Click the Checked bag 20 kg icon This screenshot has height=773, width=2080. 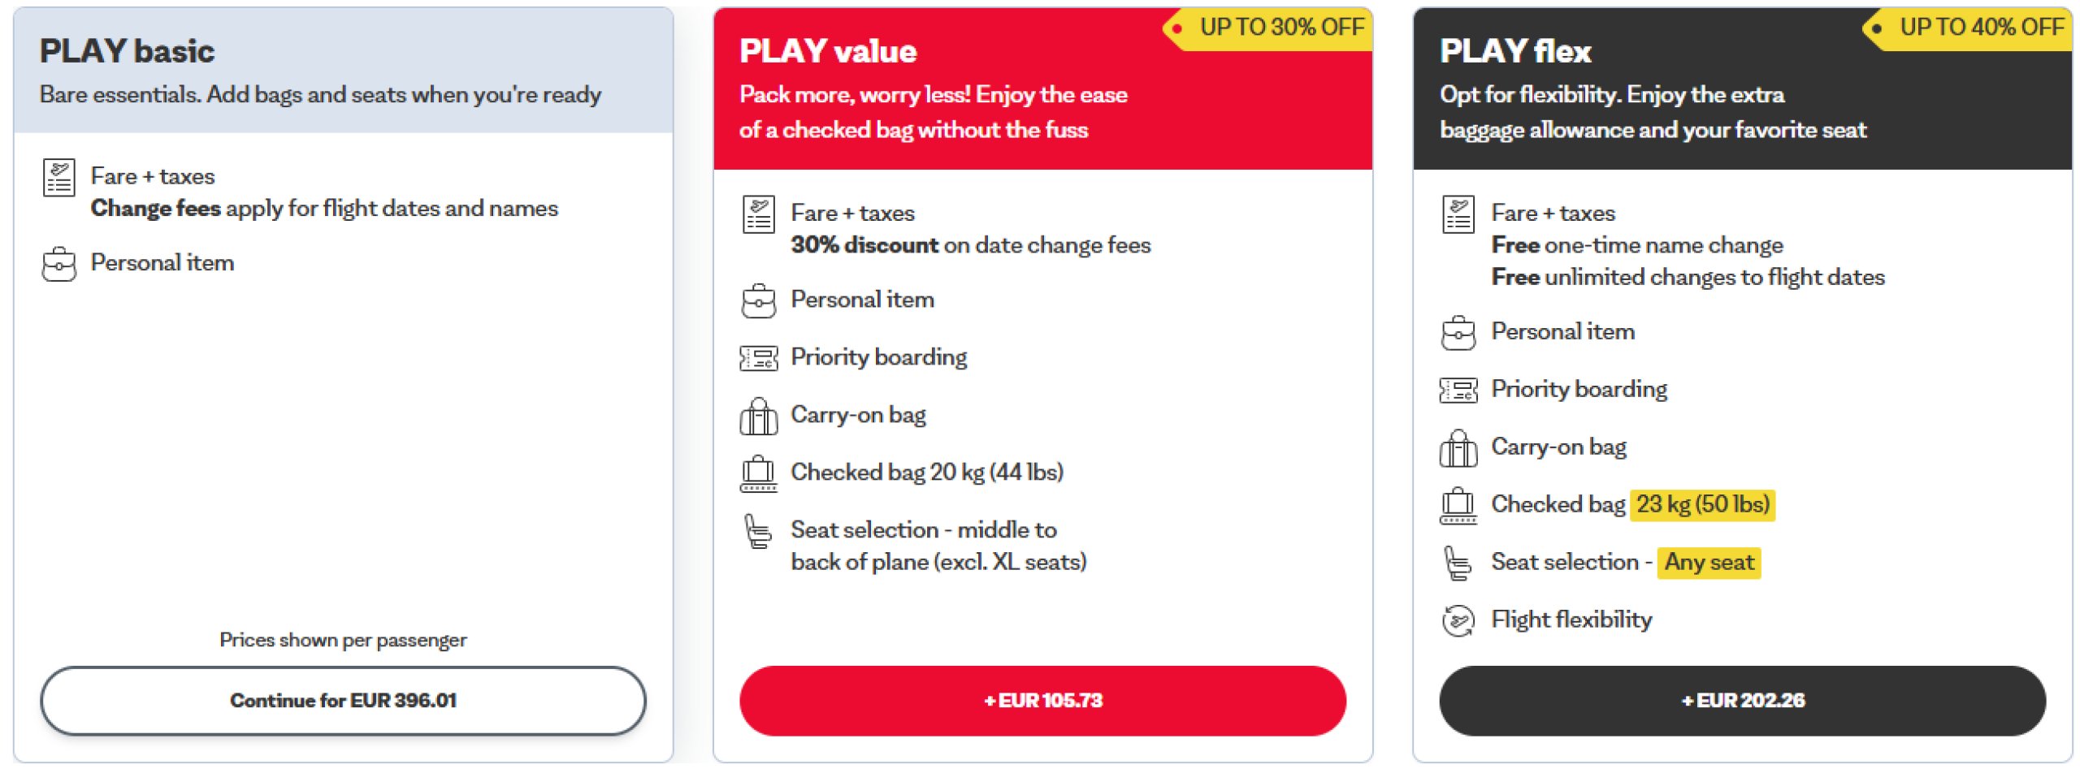pos(758,473)
